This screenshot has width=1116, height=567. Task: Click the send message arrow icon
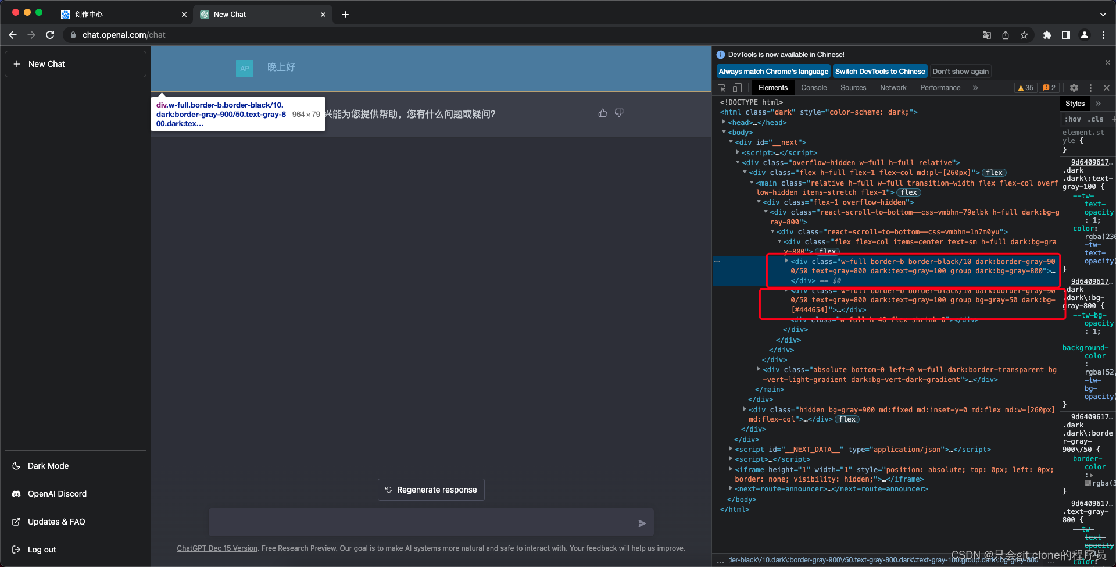click(x=642, y=523)
